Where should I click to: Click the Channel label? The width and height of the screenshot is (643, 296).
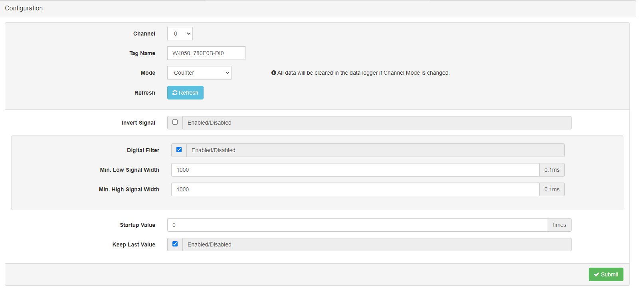(x=144, y=34)
